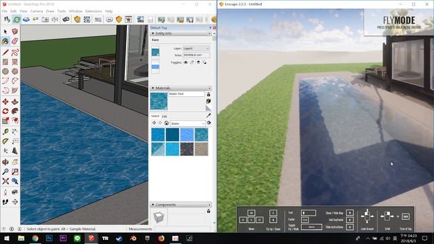Open the Water material library dropdown

tap(187, 123)
